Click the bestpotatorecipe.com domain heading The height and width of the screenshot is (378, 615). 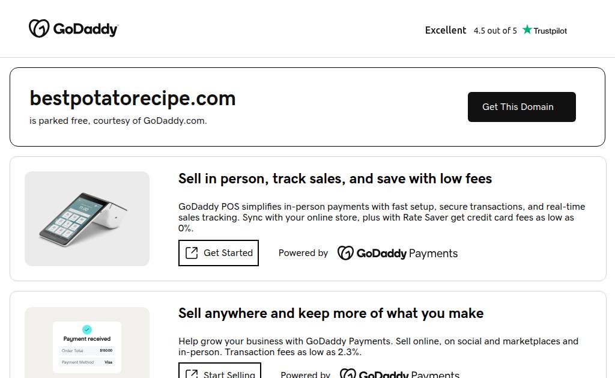(x=133, y=98)
